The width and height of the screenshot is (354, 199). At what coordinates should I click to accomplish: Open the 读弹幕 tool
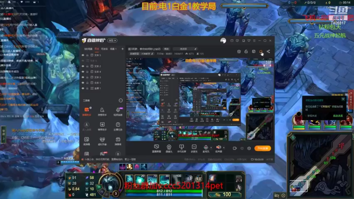(86, 141)
